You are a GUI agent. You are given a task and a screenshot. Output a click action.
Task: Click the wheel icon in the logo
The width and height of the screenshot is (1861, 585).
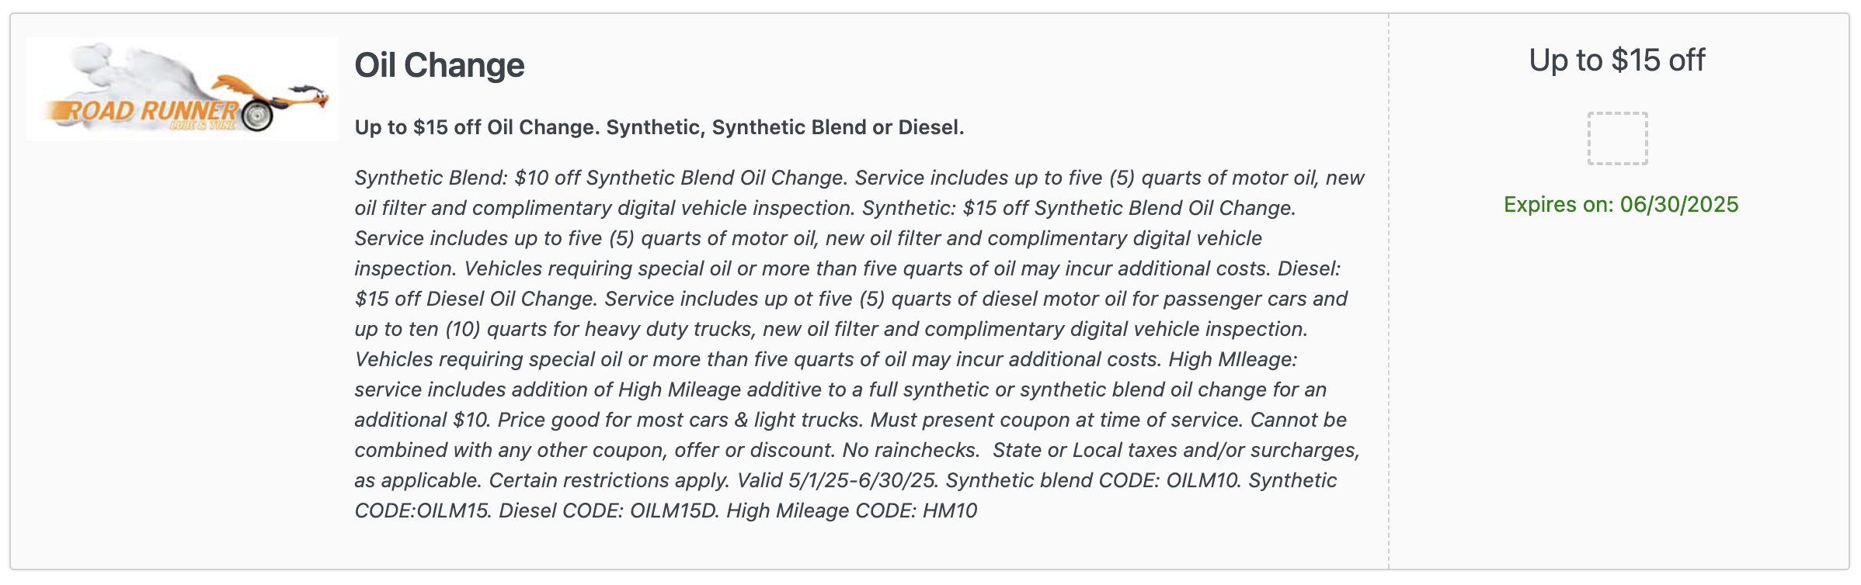click(258, 116)
